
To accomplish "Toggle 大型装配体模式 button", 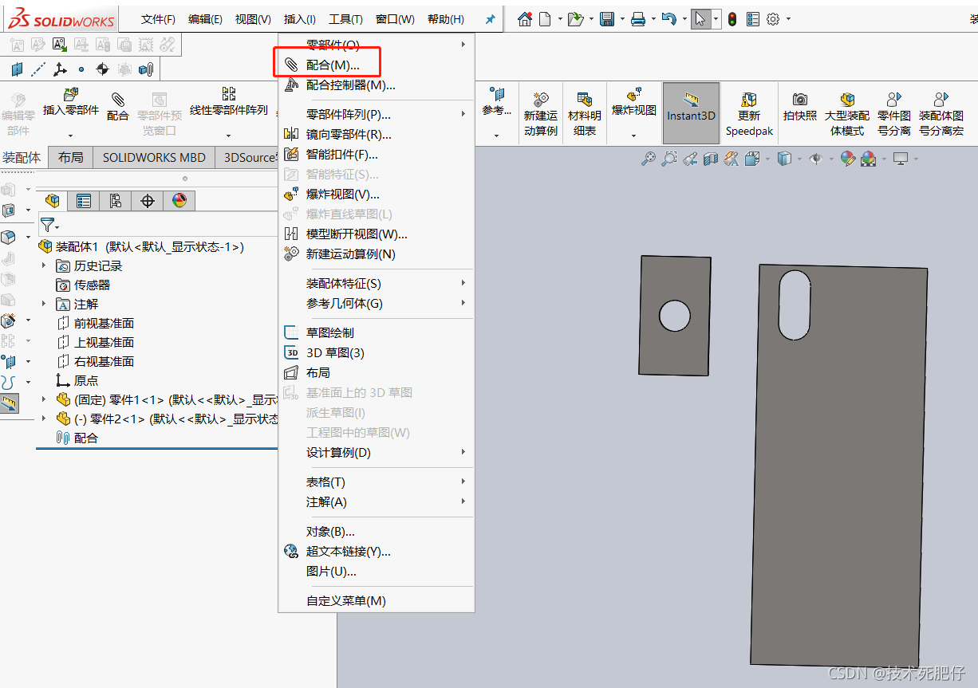I will pyautogui.click(x=847, y=113).
